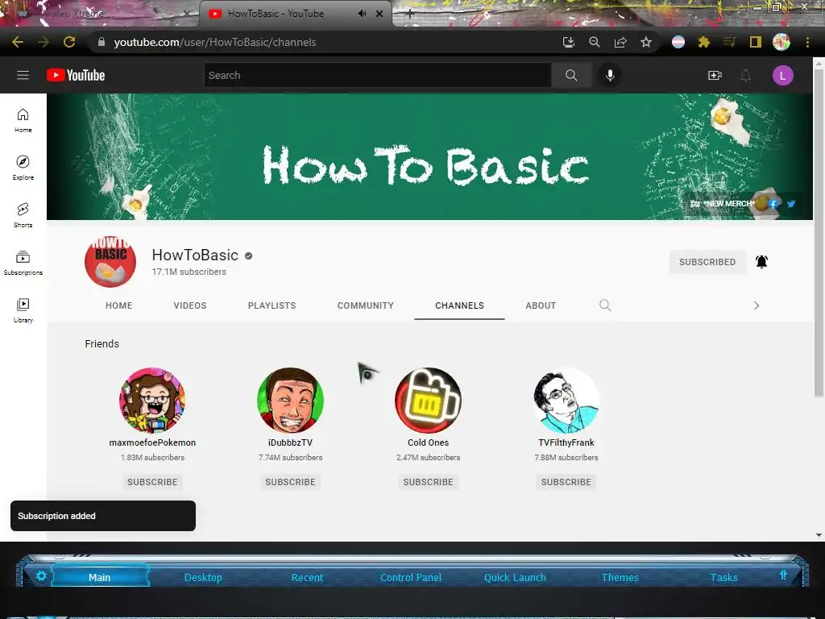Open the dock settings gear
The height and width of the screenshot is (619, 825).
coord(41,575)
